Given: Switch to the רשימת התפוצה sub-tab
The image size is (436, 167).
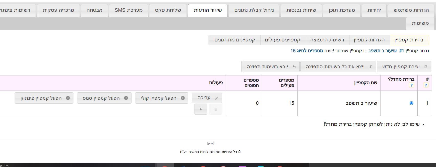Looking at the screenshot, I should 327,40.
